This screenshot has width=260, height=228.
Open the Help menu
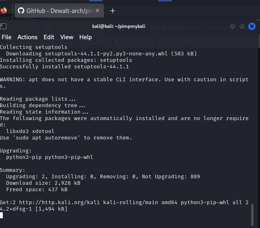[x=86, y=37]
